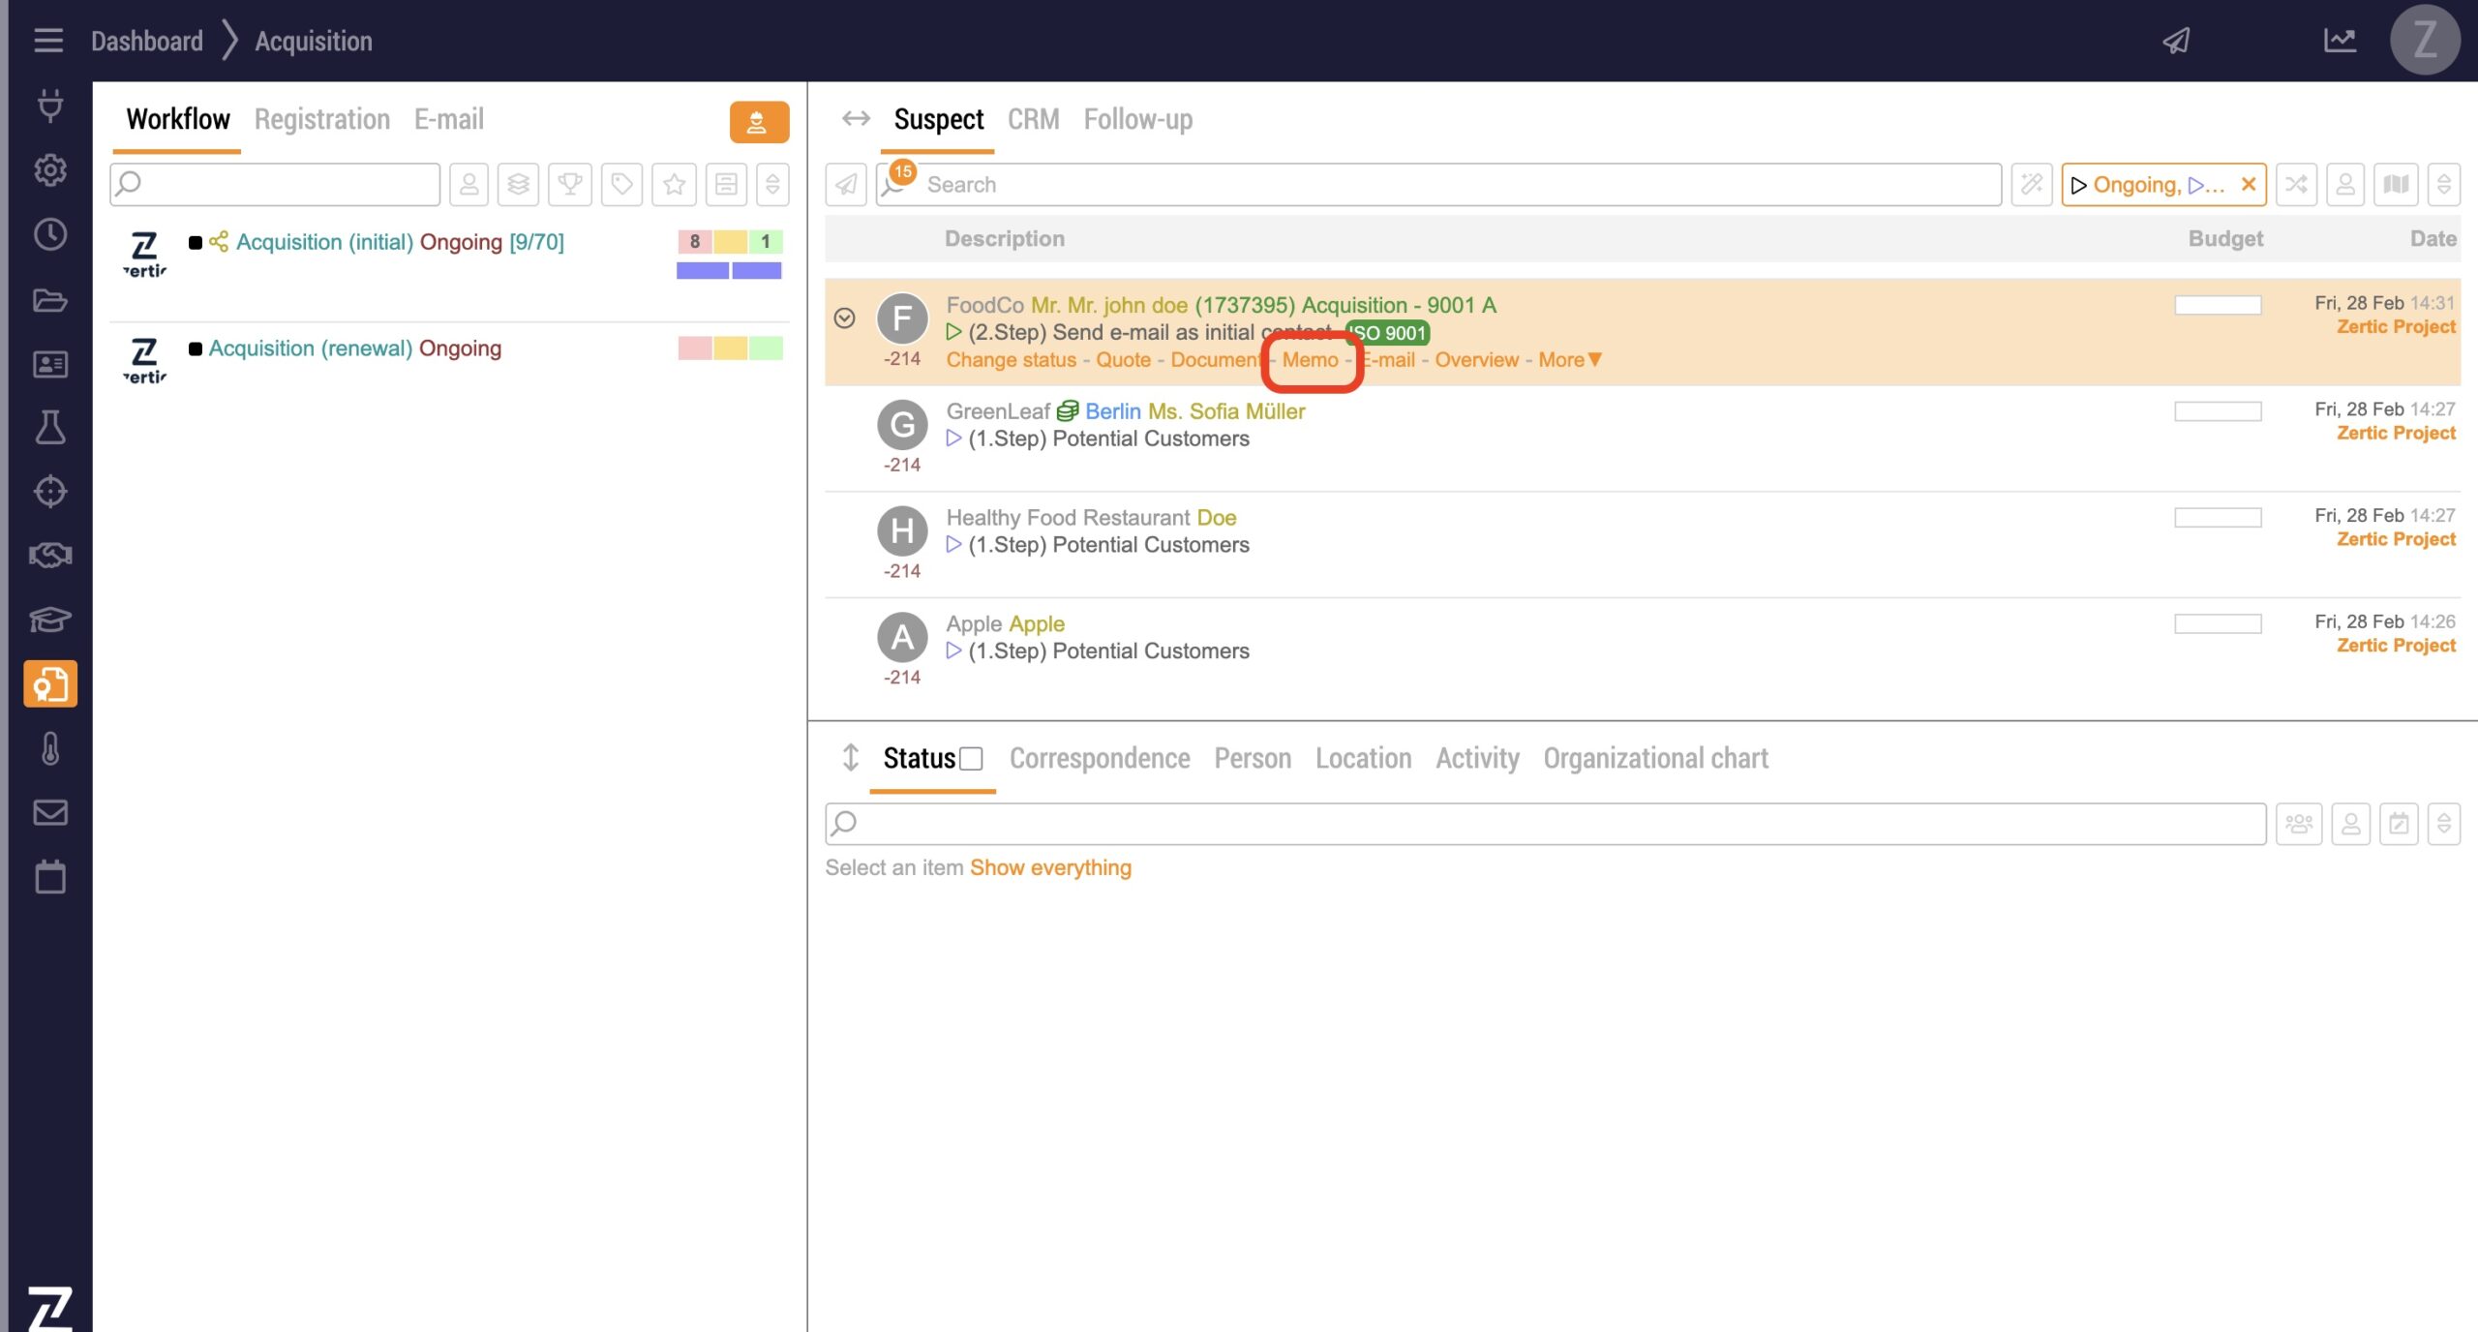The image size is (2478, 1332).
Task: Toggle the checkbox beside Status tab
Action: pos(971,759)
